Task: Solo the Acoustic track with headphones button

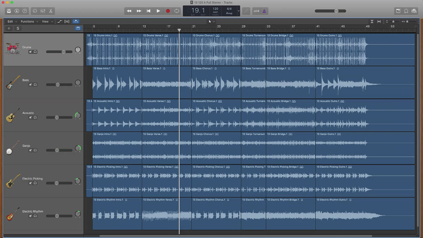Action: tap(35, 117)
